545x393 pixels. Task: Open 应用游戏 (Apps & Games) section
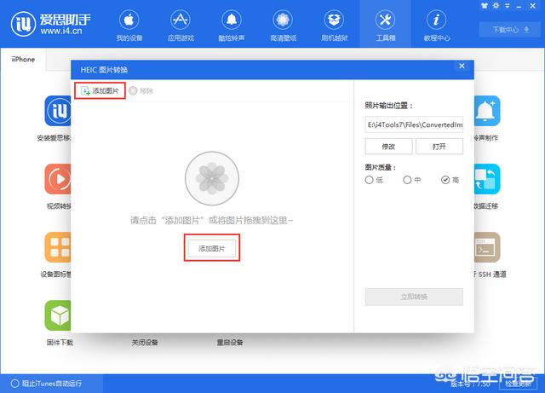click(x=180, y=25)
